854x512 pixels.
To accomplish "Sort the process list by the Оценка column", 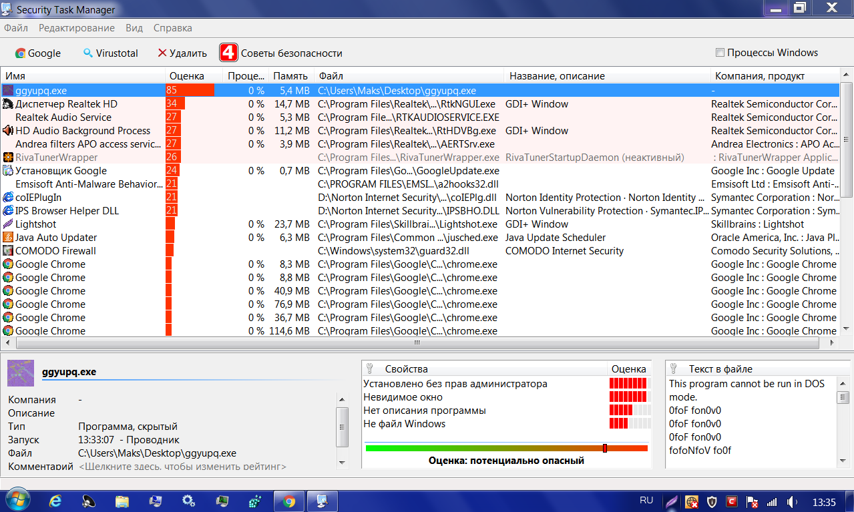I will [194, 76].
